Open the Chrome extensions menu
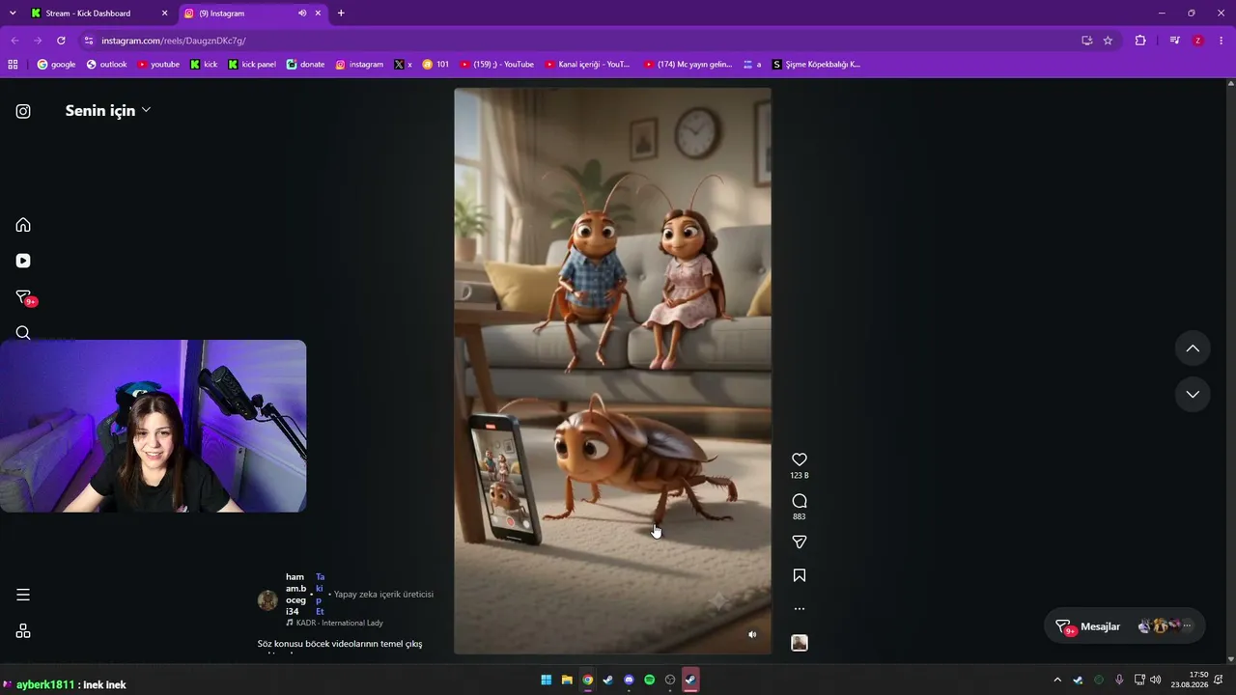1236x695 pixels. click(1140, 41)
